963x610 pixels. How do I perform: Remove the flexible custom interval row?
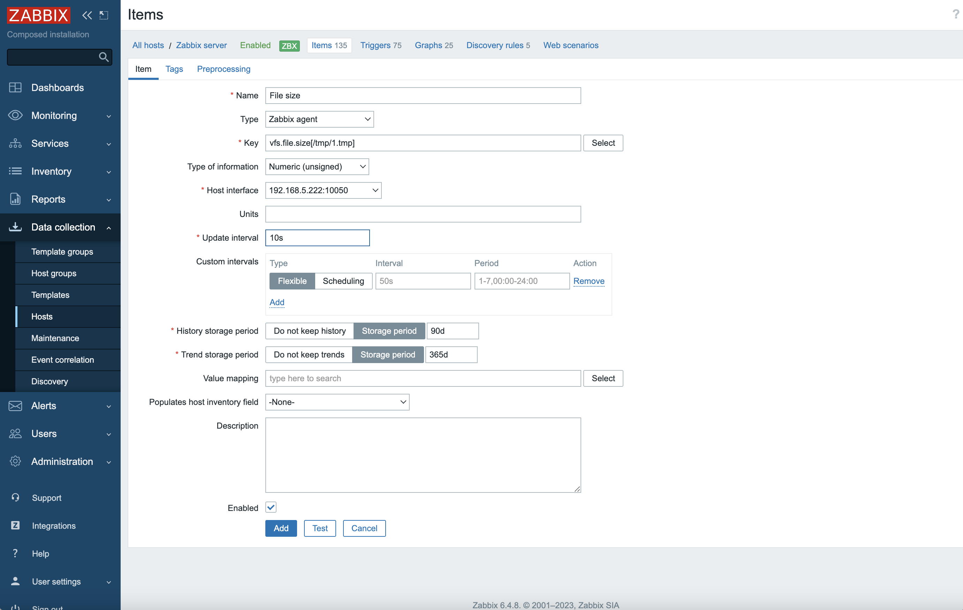point(589,281)
